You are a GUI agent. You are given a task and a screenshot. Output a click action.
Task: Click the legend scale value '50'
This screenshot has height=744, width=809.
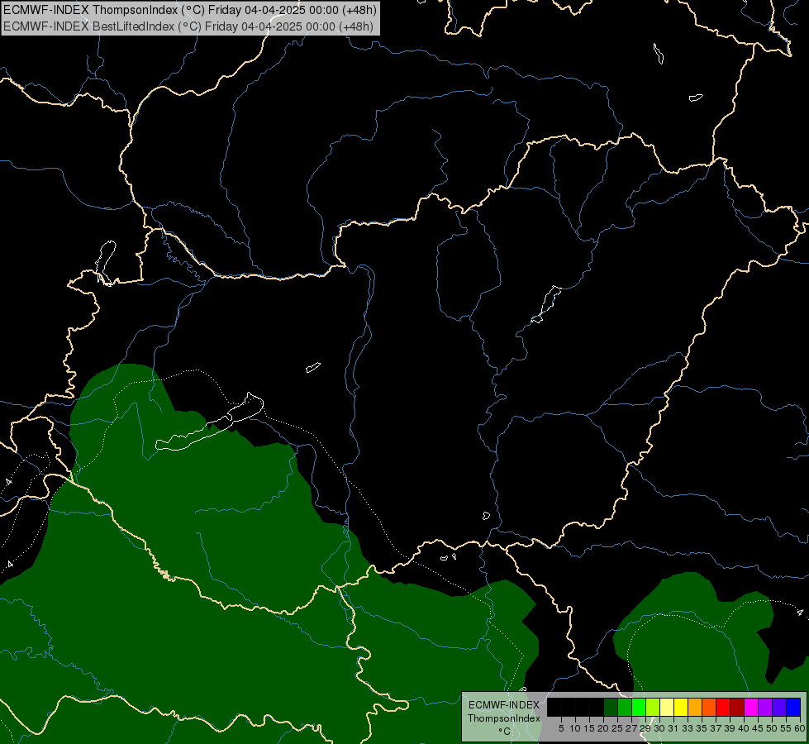click(x=771, y=728)
